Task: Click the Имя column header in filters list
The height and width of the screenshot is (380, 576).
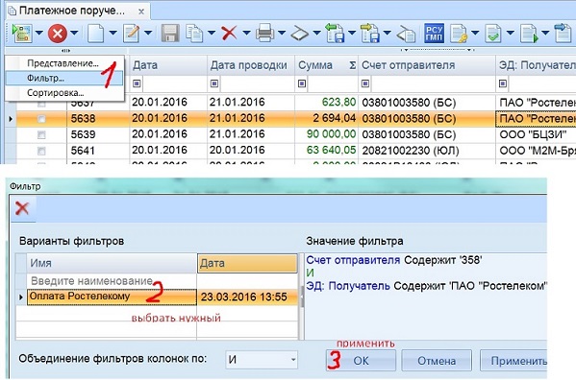Action: tap(112, 263)
